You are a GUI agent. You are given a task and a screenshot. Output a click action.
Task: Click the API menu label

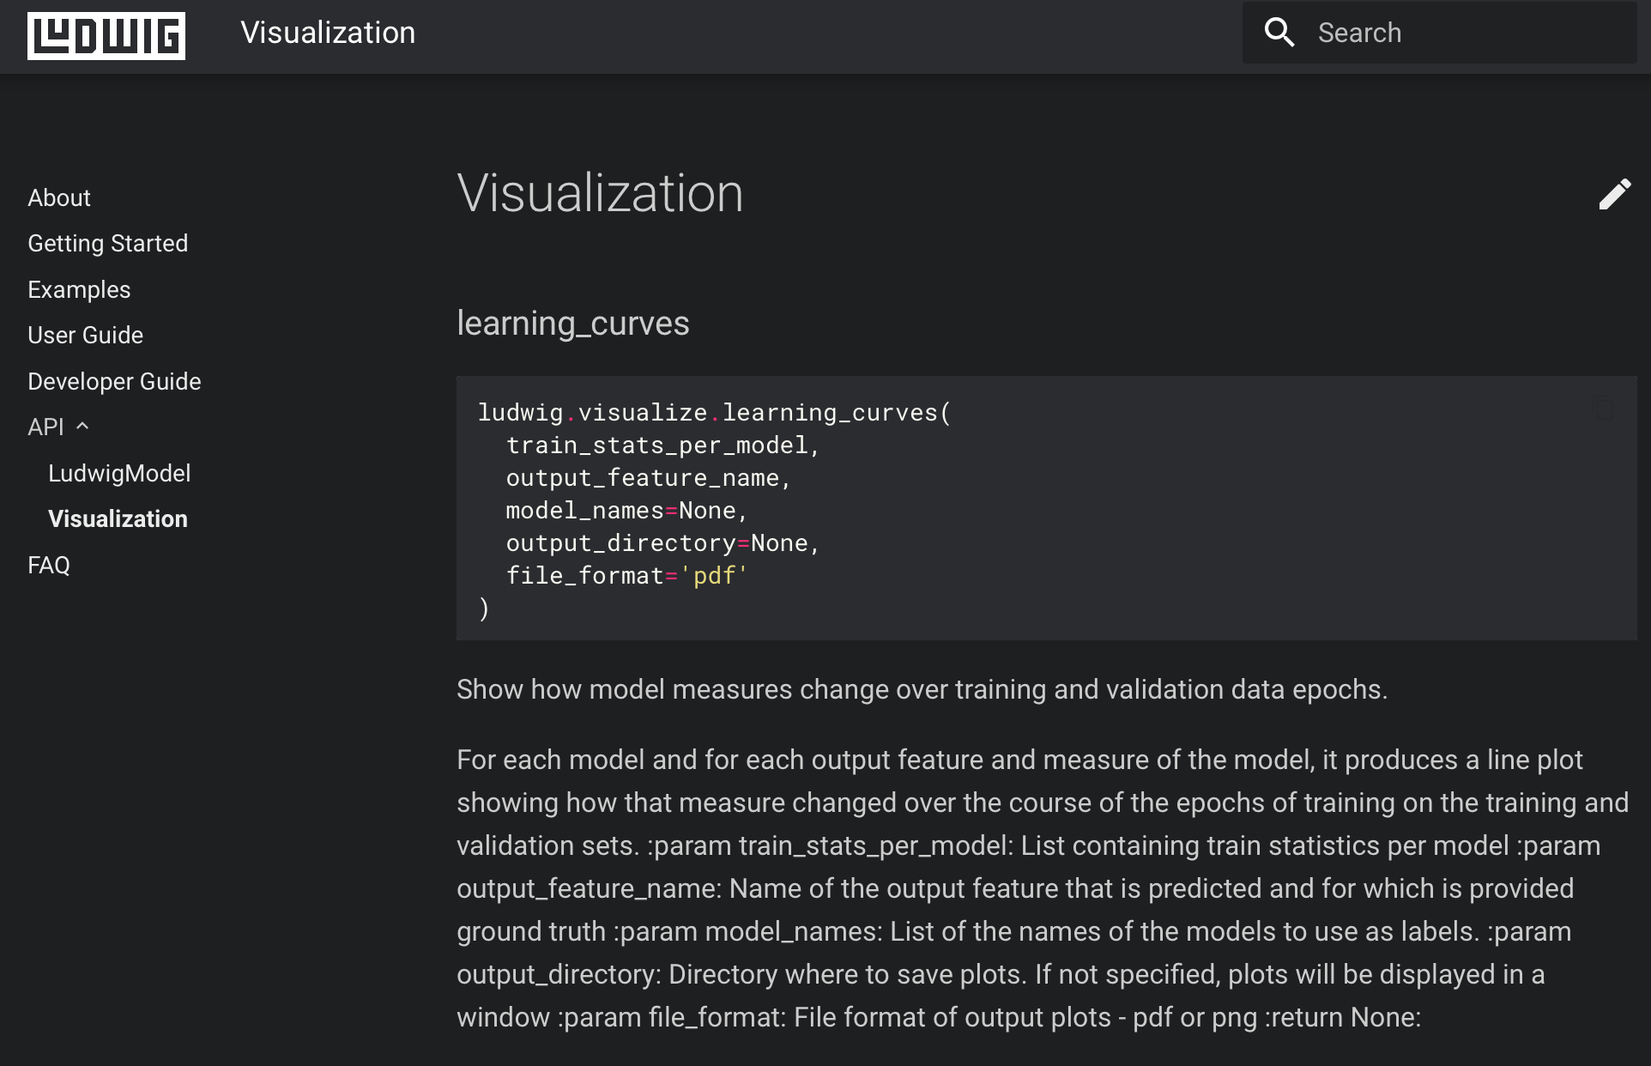[45, 427]
